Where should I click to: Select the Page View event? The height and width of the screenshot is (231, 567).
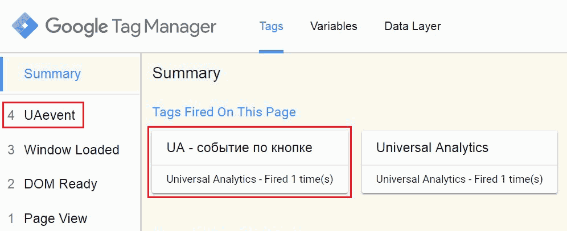(56, 219)
